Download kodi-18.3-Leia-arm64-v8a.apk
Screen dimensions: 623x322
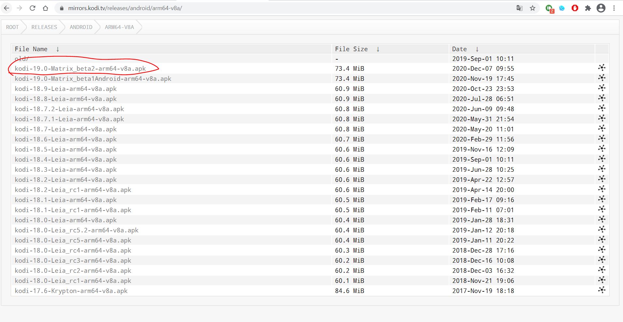[x=66, y=170]
